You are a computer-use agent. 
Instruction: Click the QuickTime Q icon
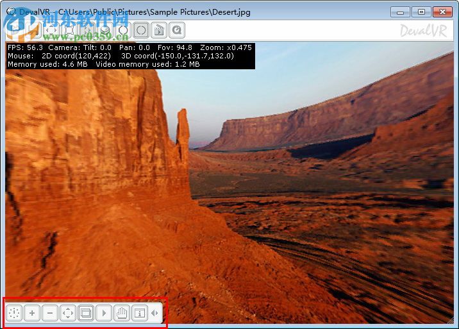pyautogui.click(x=177, y=30)
